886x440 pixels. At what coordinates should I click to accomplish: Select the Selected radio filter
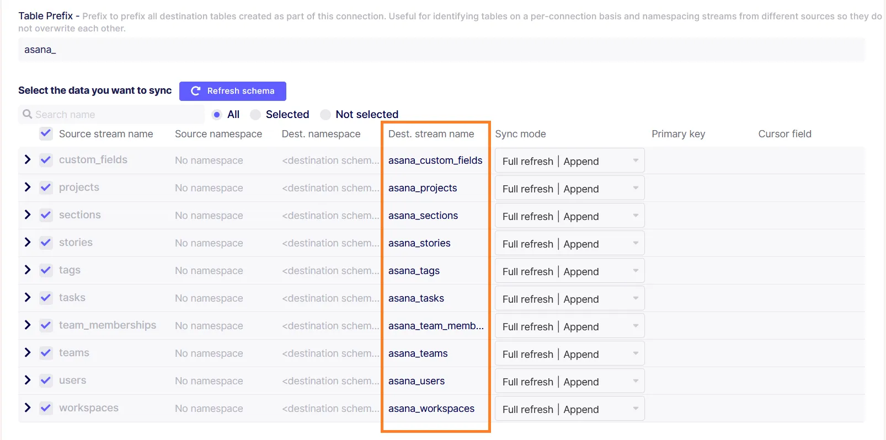pyautogui.click(x=255, y=115)
